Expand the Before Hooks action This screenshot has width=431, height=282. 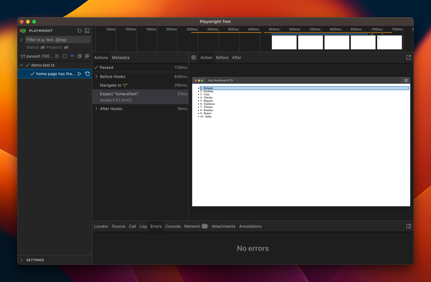[96, 77]
